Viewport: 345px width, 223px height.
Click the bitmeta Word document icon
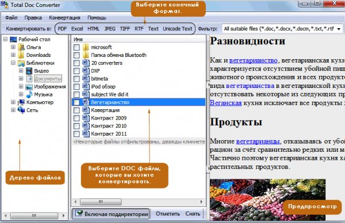86,79
